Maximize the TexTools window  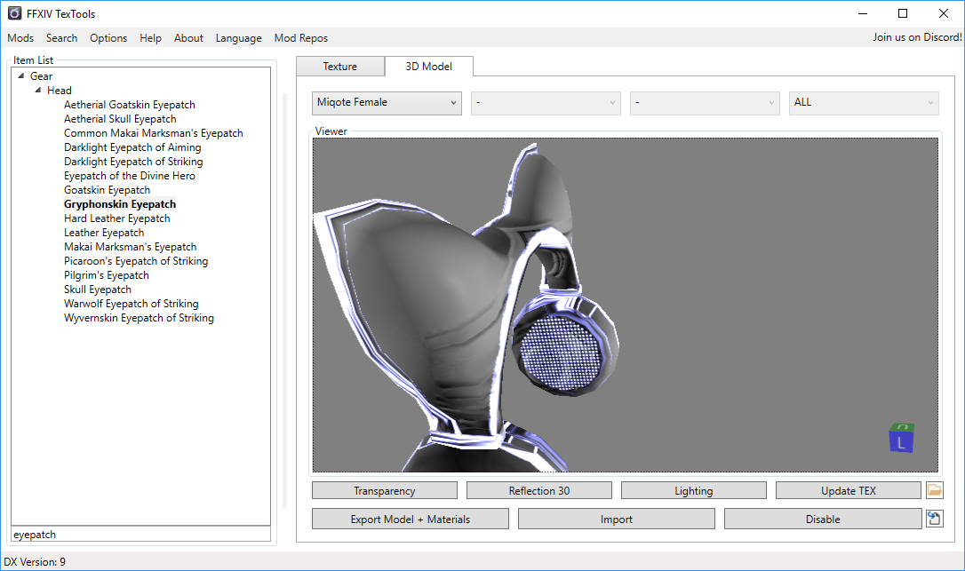902,13
